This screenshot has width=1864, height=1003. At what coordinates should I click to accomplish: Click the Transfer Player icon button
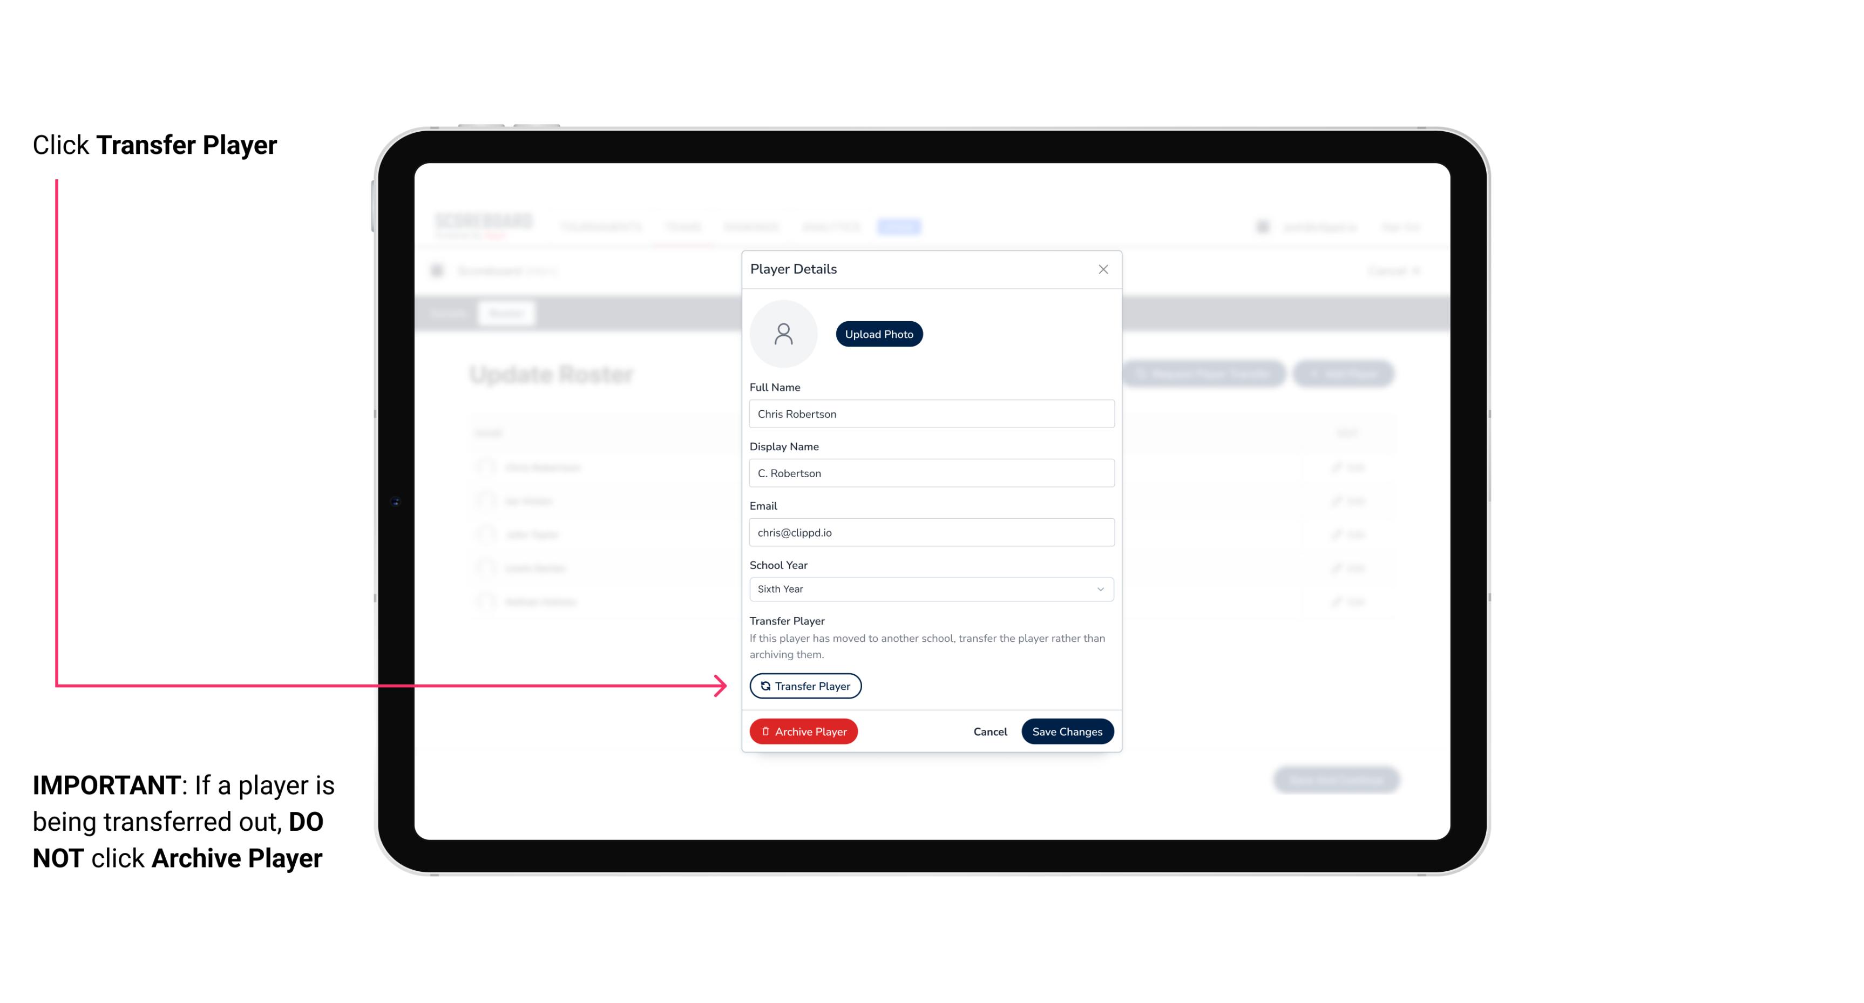coord(804,686)
